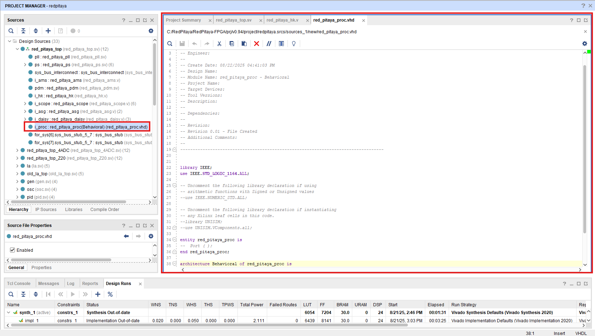Search in Design Runs toolbar
595x336 pixels.
pos(11,294)
